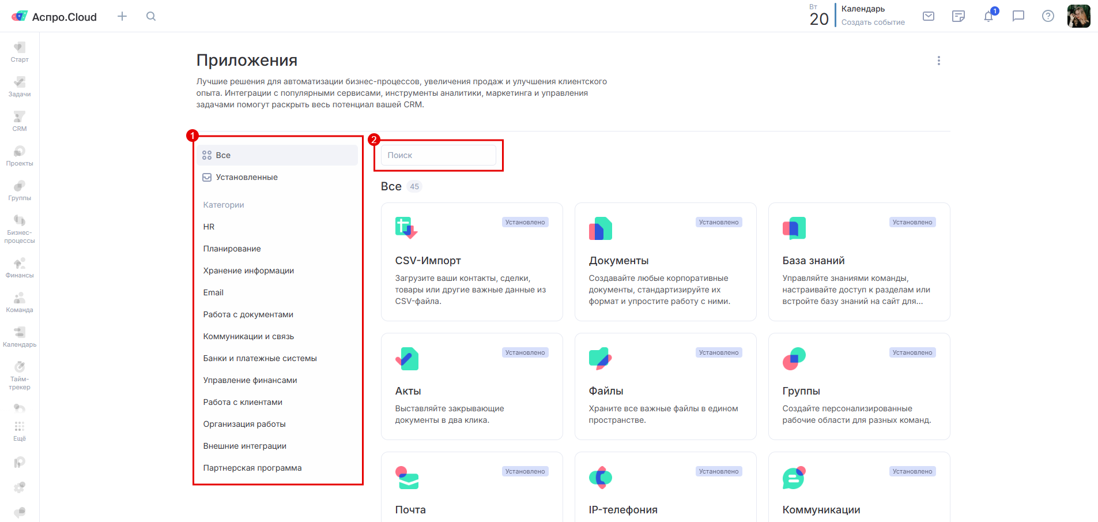This screenshot has width=1098, height=522.
Task: Select the Установленные filter
Action: tap(246, 177)
